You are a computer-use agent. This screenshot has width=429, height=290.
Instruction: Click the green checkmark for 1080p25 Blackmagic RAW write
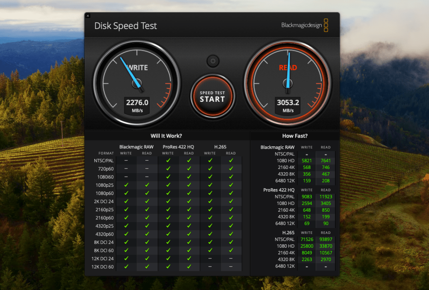[x=126, y=185]
